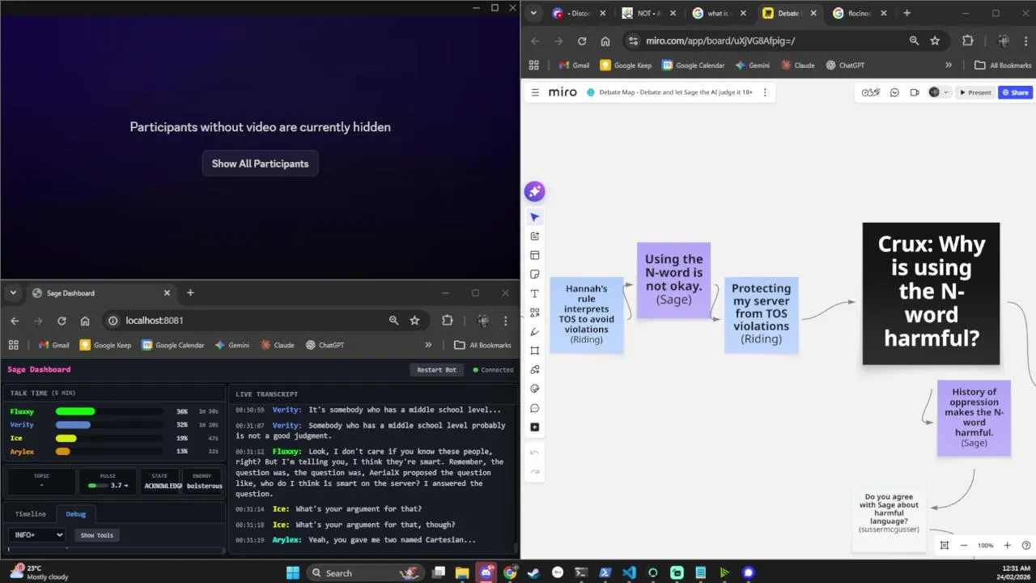Reload the Sage Dashboard page
The image size is (1036, 583).
tap(62, 321)
